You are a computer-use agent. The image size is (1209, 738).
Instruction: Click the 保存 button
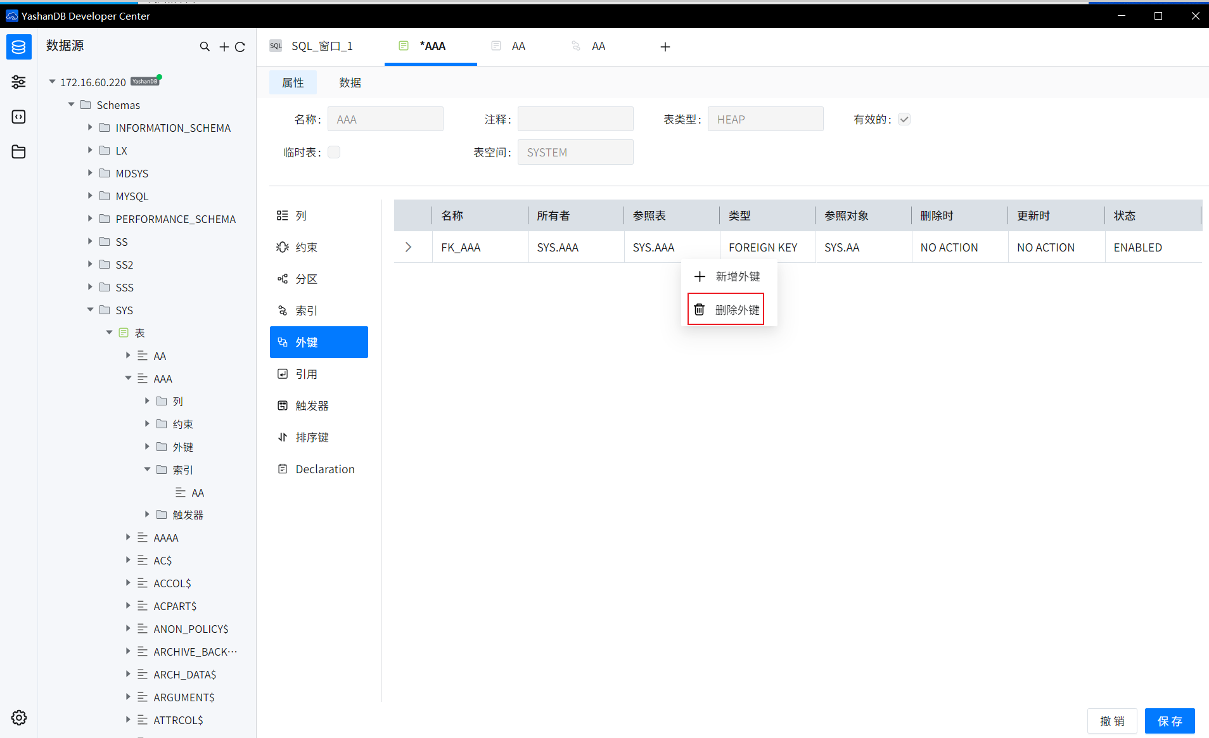(x=1169, y=721)
